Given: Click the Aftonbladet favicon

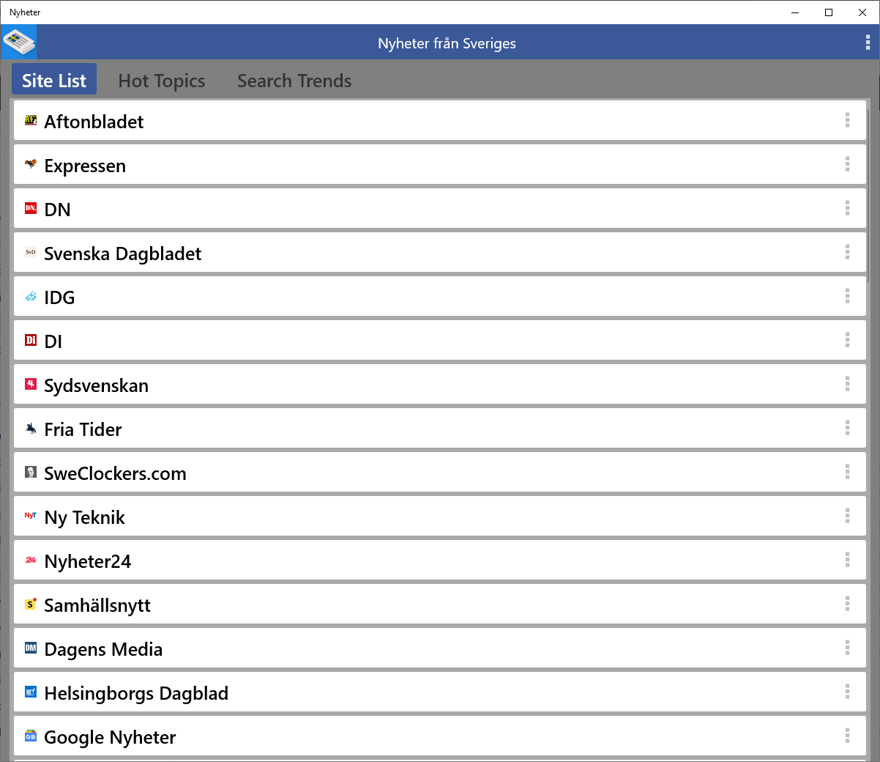Looking at the screenshot, I should 31,120.
